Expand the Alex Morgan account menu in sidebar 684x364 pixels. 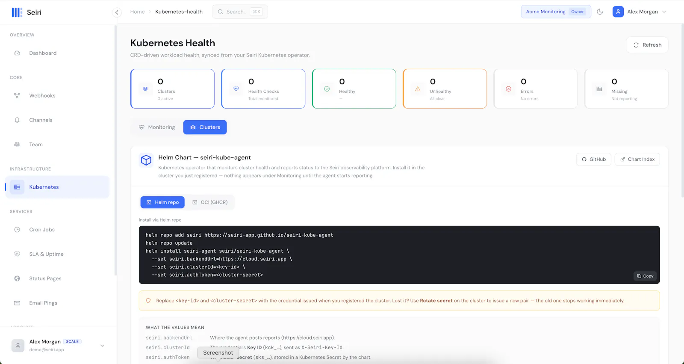pos(102,346)
